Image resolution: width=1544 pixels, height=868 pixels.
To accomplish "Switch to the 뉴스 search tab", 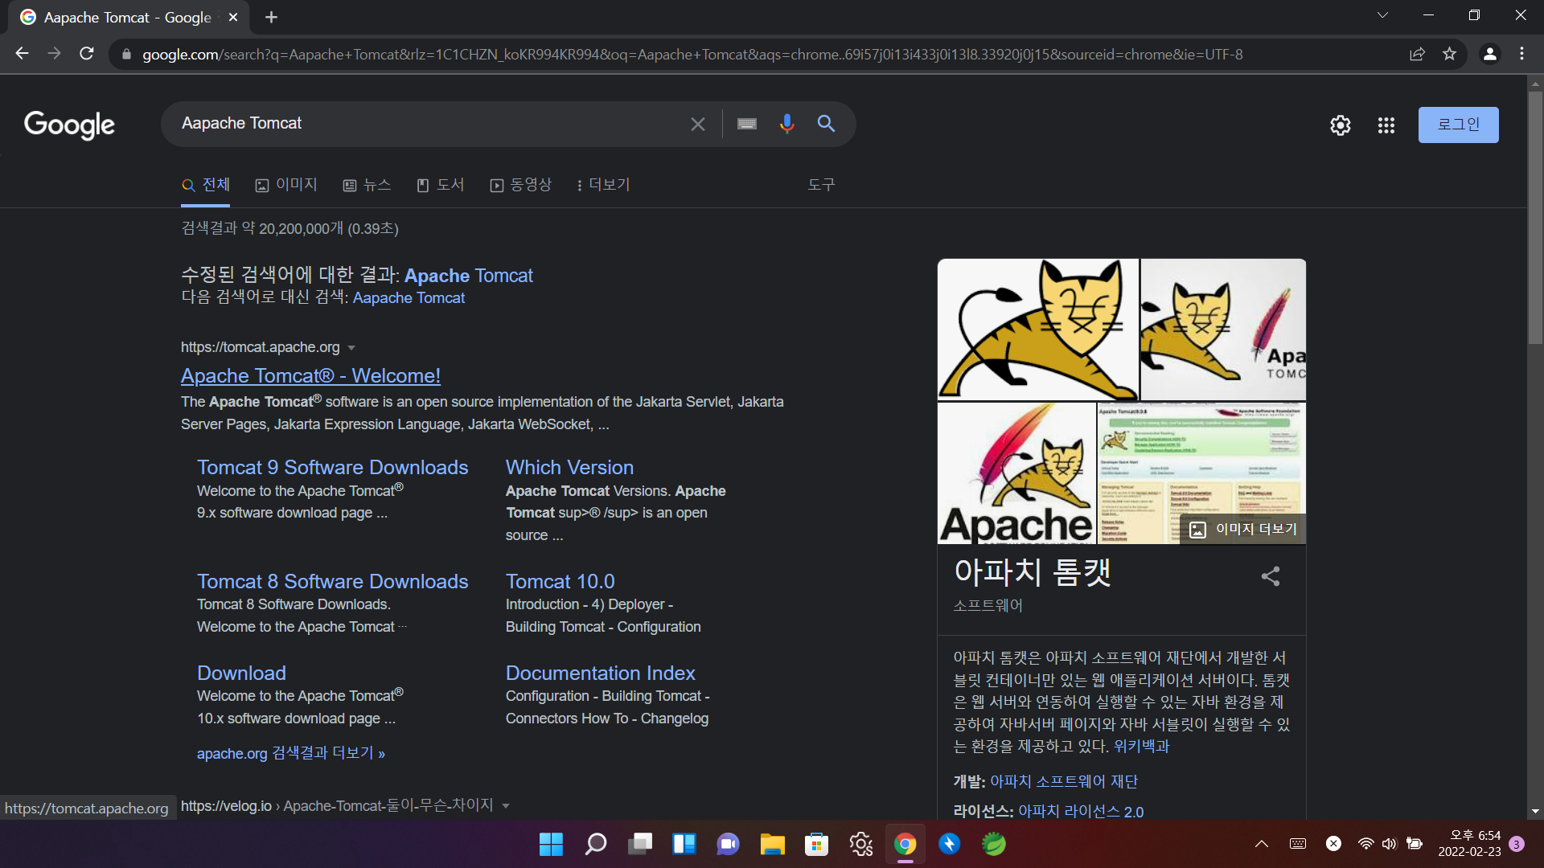I will tap(367, 185).
